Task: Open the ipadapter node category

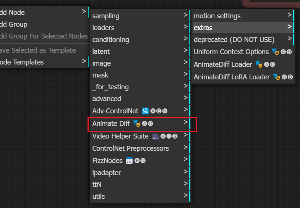Action: click(x=106, y=173)
